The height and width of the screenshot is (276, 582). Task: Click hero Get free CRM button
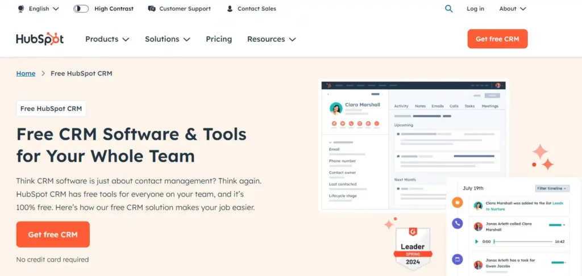[53, 235]
